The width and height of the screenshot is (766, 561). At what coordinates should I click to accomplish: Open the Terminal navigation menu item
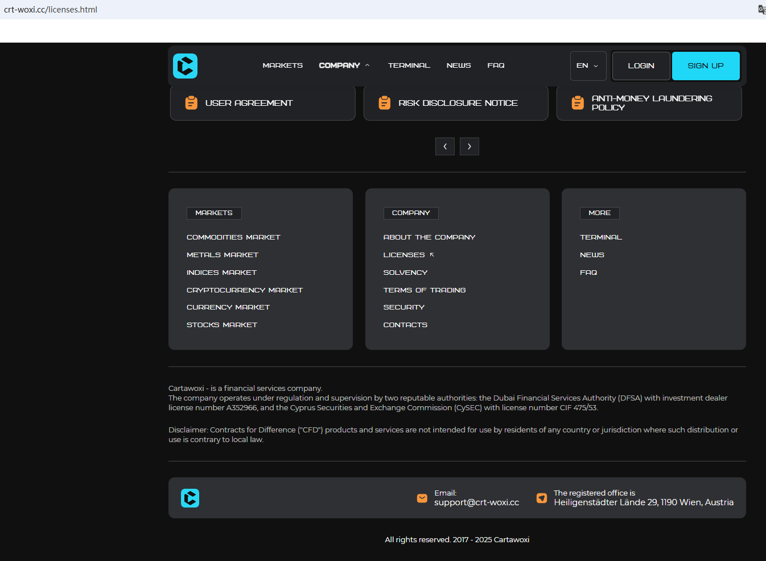click(x=409, y=65)
